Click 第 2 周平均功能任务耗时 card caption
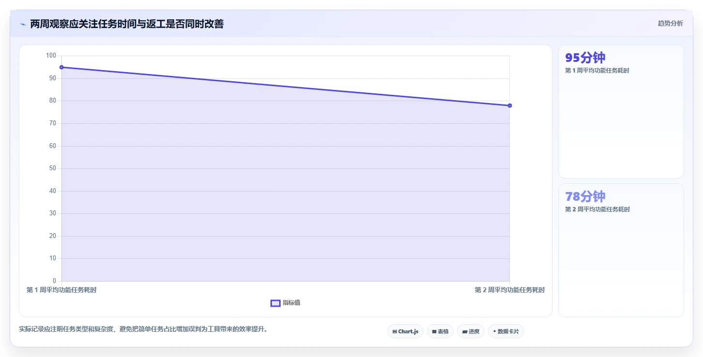 click(597, 209)
